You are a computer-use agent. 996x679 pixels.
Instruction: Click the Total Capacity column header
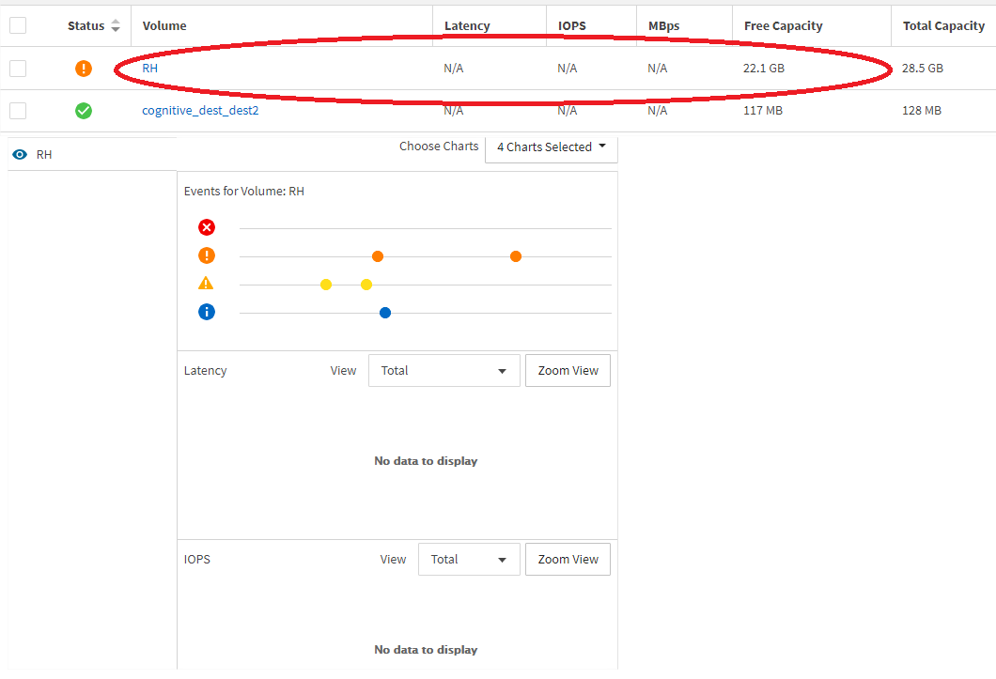[944, 25]
